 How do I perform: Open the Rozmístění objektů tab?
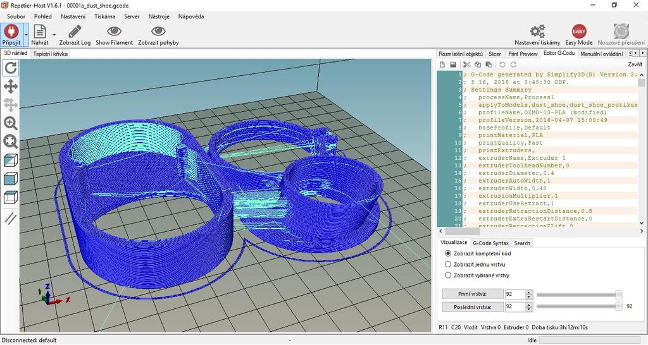(x=461, y=54)
